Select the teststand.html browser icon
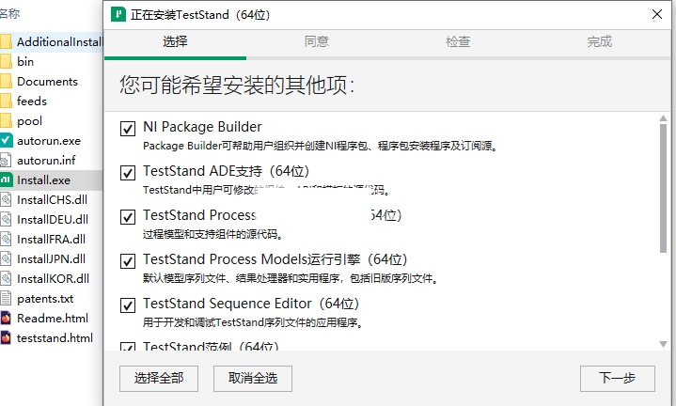 coord(6,338)
